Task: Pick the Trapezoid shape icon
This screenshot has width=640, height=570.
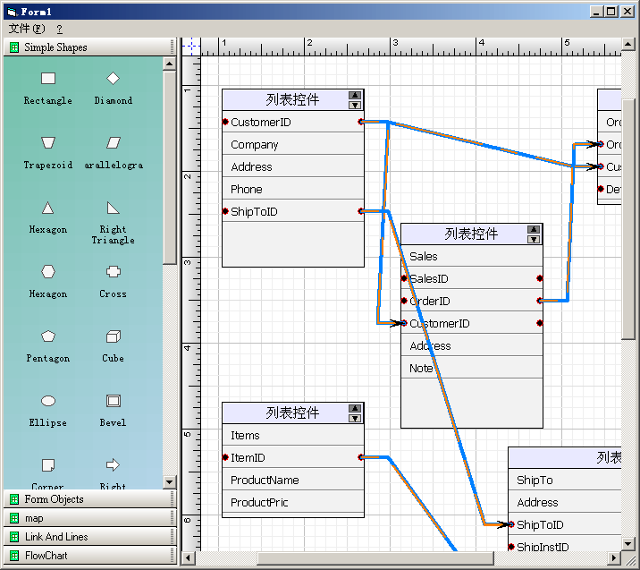Action: pos(48,143)
